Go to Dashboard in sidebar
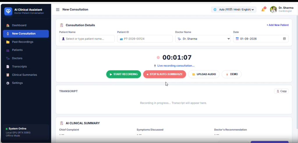 pos(26,25)
